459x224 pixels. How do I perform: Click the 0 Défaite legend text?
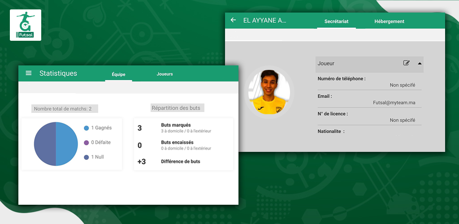click(101, 142)
